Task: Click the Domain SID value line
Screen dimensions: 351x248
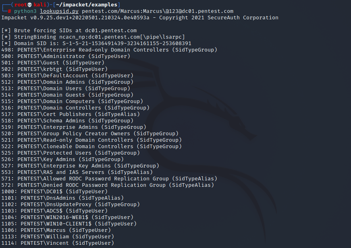Action: pos(96,43)
